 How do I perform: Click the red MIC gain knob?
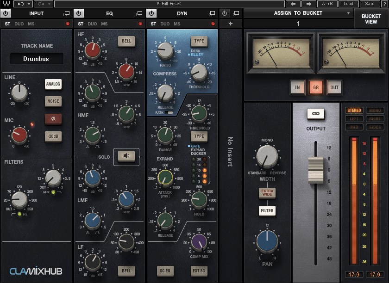point(19,135)
